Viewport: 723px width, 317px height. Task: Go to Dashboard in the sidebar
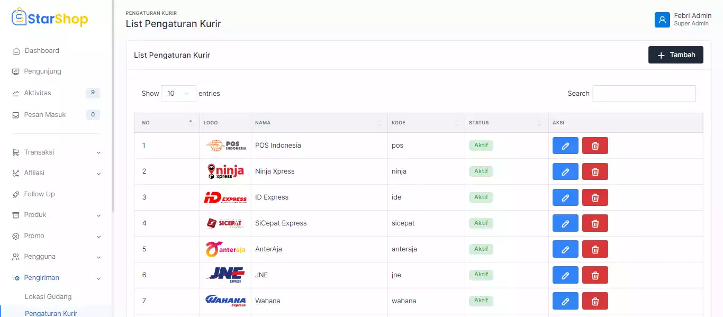coord(42,51)
